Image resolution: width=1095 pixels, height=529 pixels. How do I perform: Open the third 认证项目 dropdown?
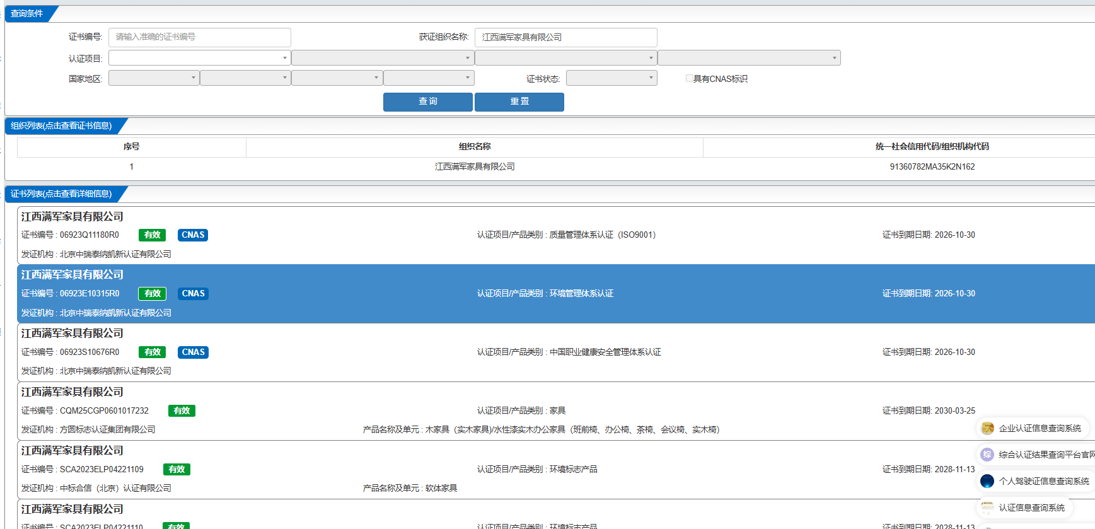click(566, 58)
